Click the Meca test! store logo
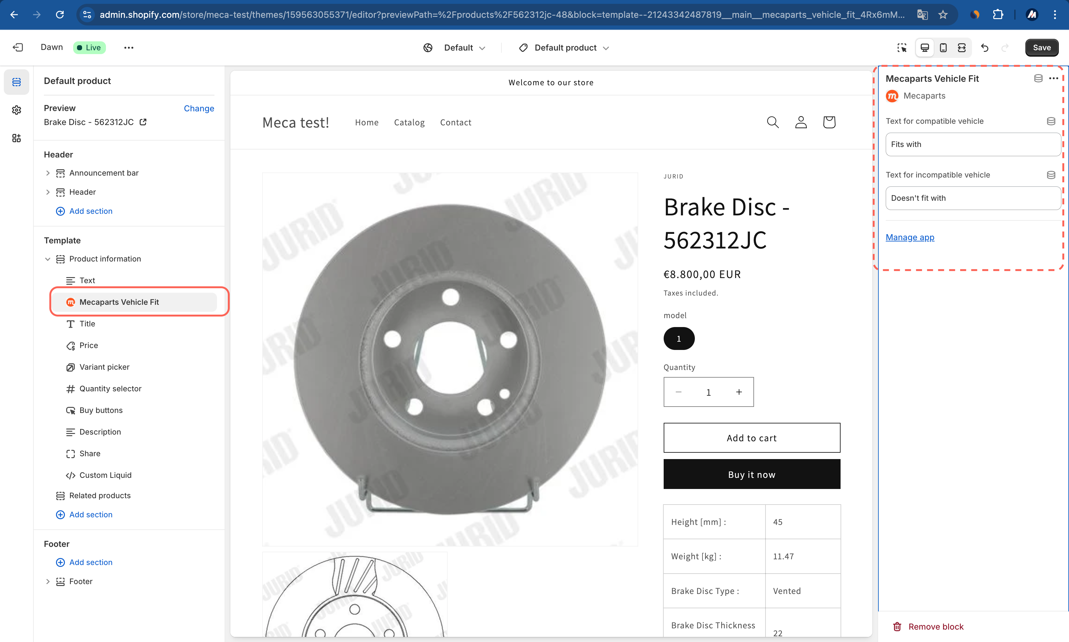 coord(296,122)
